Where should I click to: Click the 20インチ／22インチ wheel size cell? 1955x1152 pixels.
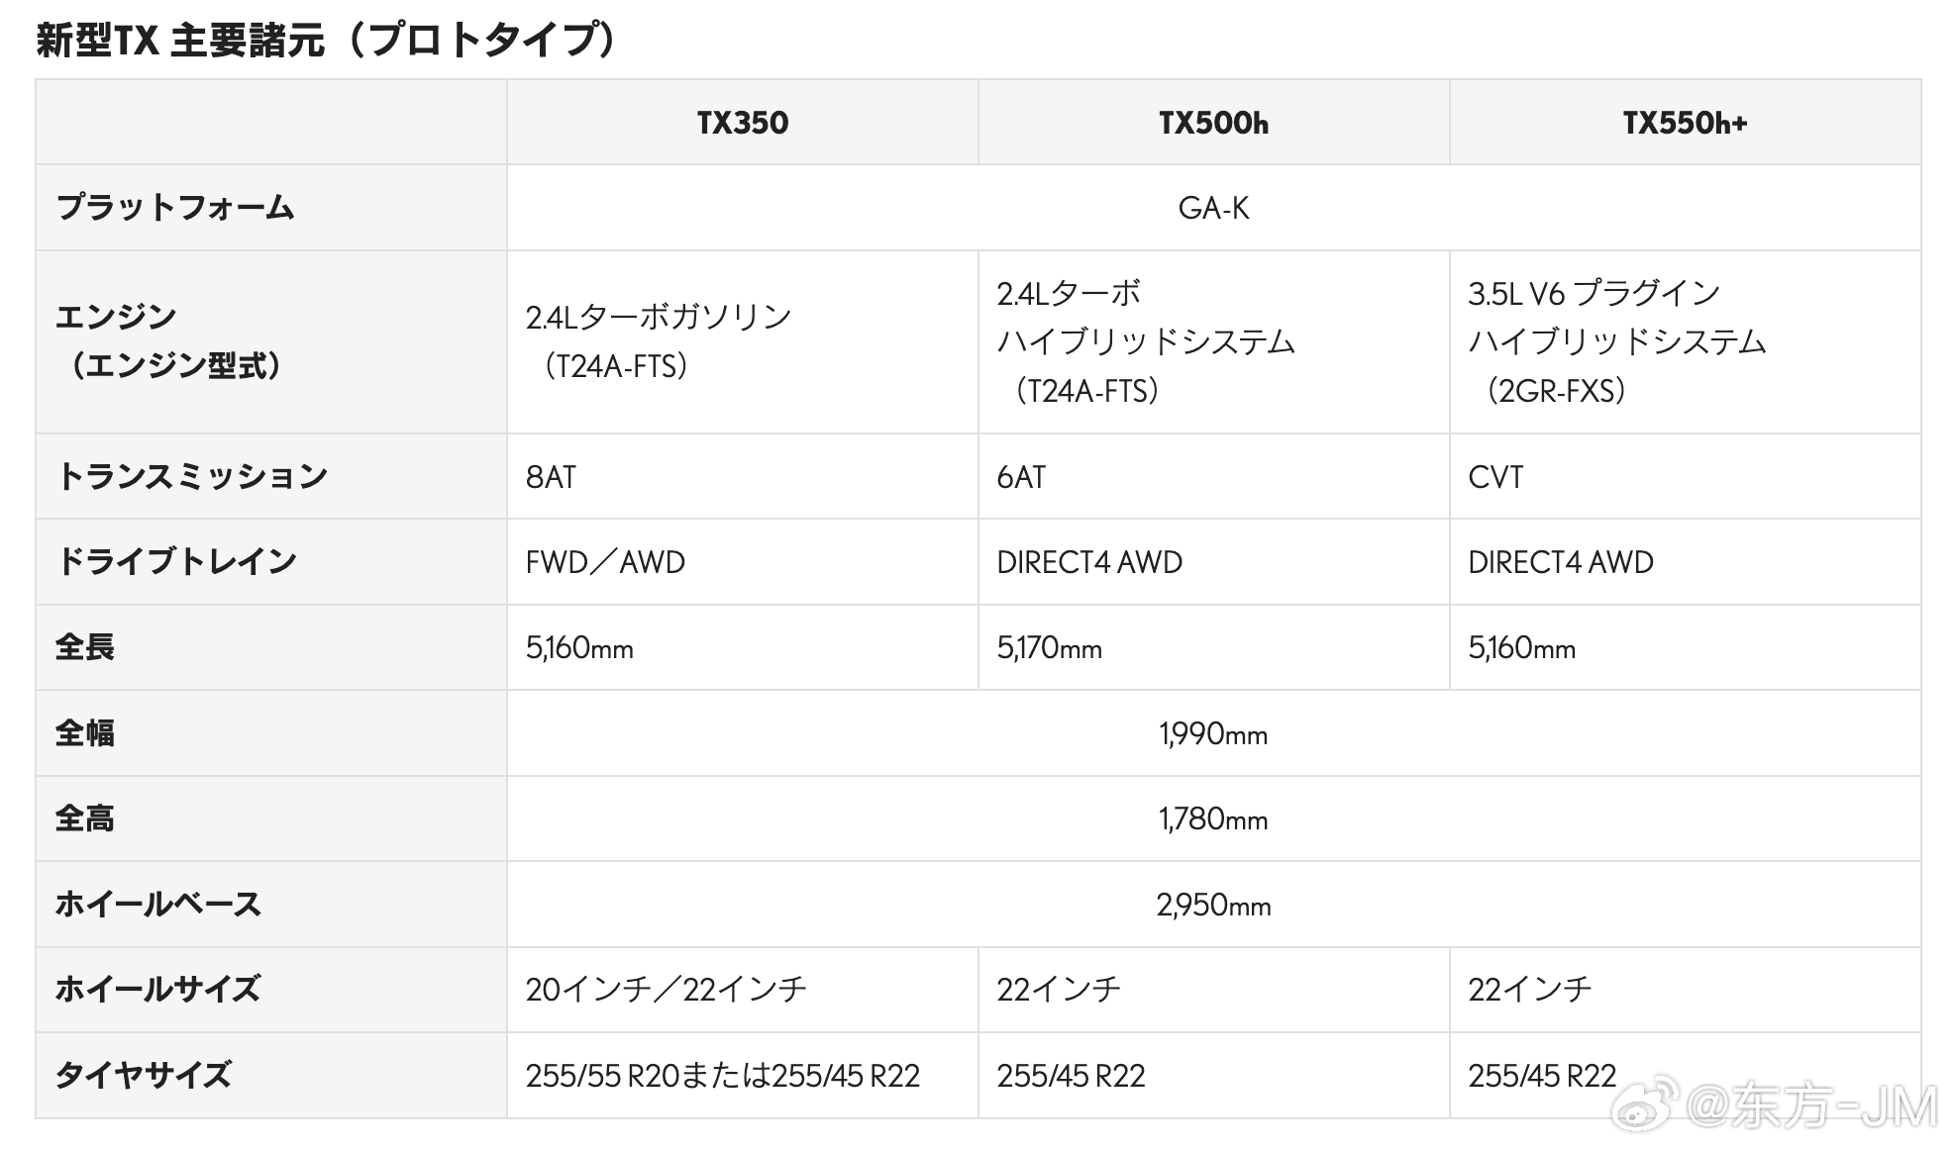(x=666, y=990)
